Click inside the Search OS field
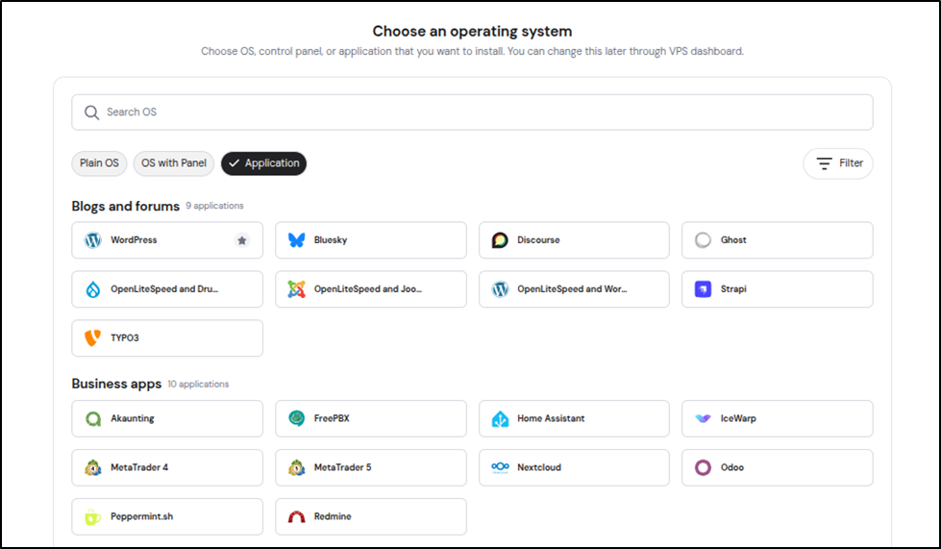The width and height of the screenshot is (941, 549). [x=481, y=112]
